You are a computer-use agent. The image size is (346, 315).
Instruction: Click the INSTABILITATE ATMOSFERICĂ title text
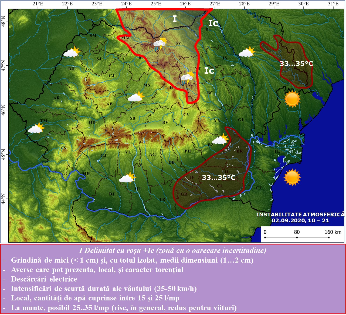pos(300,215)
